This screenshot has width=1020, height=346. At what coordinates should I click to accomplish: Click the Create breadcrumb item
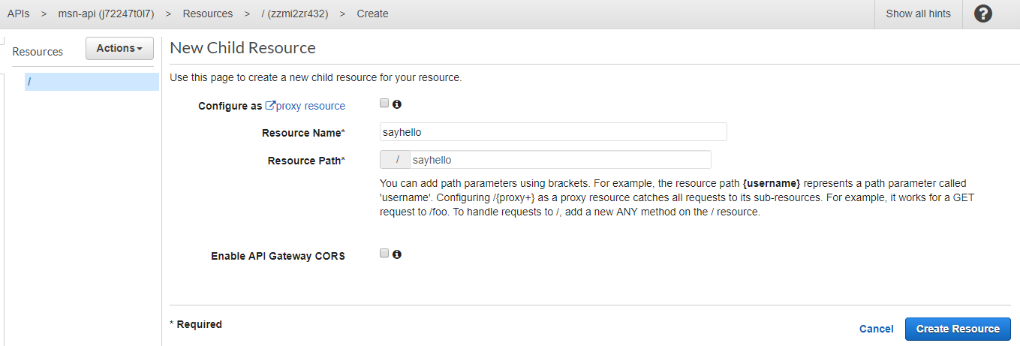[372, 14]
